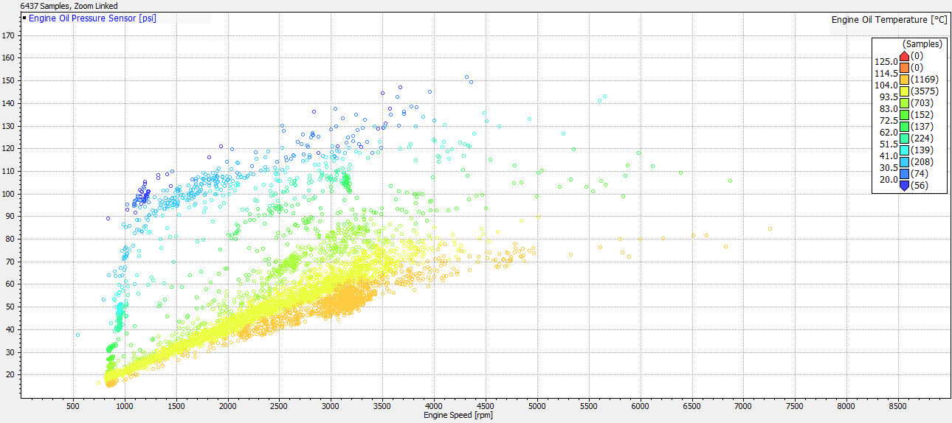Viewport: 952px width, 423px height.
Task: Click the Engine Oil Temperature [°C] title
Action: 889,20
